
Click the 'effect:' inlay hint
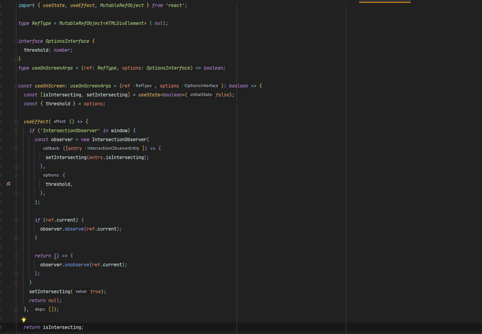pyautogui.click(x=60, y=122)
